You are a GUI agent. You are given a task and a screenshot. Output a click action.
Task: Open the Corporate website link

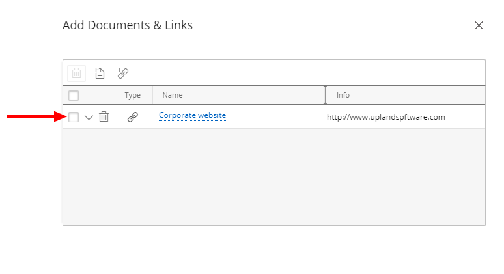[x=192, y=115]
